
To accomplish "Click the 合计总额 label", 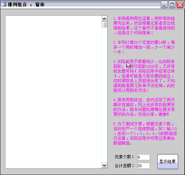I will click(124, 166).
